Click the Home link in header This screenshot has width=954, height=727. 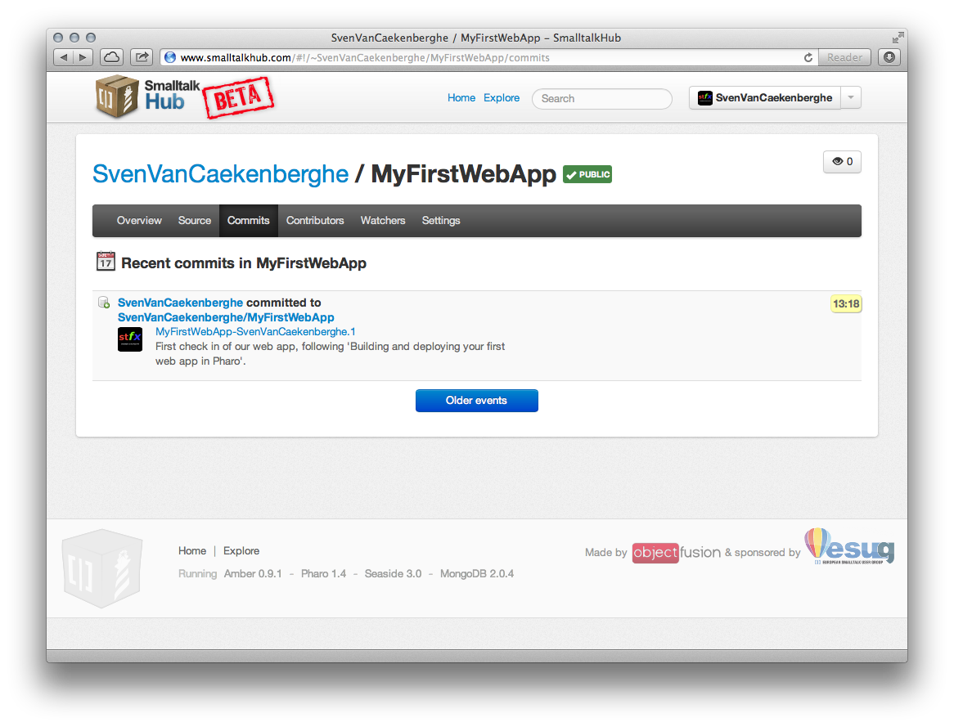click(x=461, y=98)
